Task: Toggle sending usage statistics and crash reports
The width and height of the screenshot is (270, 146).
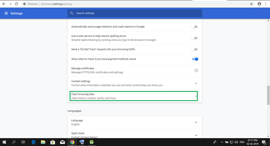Action: (194, 27)
